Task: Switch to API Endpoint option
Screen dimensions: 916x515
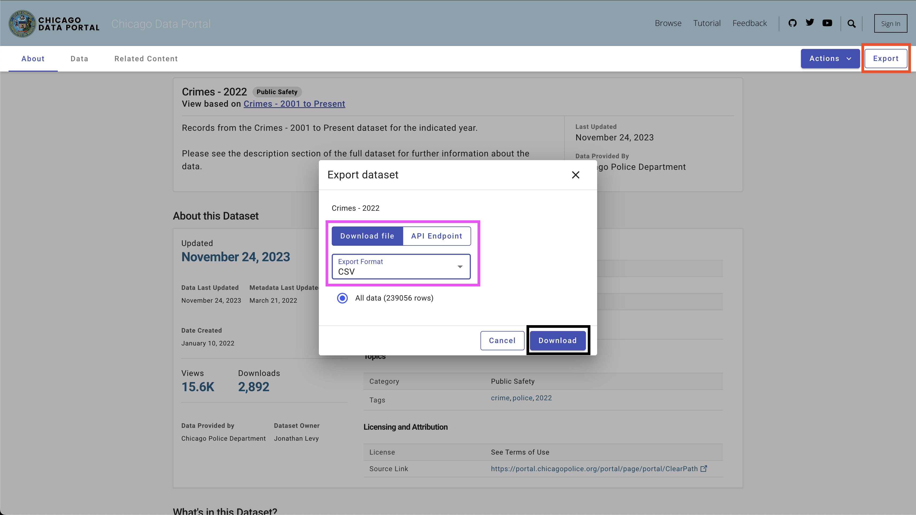Action: pos(436,236)
